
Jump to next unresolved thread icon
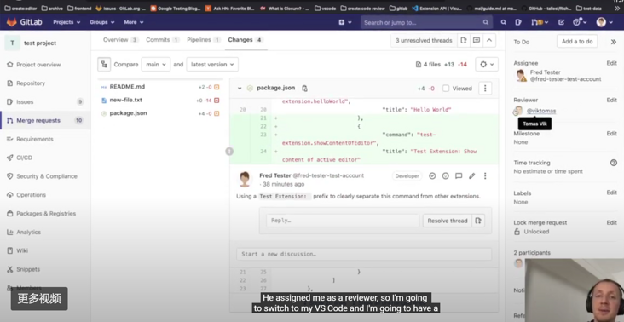click(x=463, y=41)
